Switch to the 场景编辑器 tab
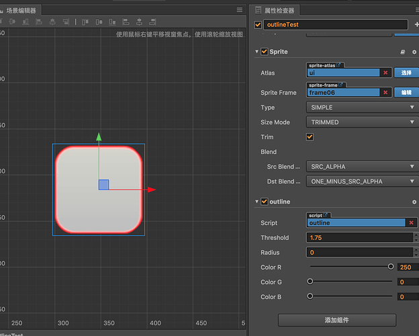 click(x=20, y=10)
